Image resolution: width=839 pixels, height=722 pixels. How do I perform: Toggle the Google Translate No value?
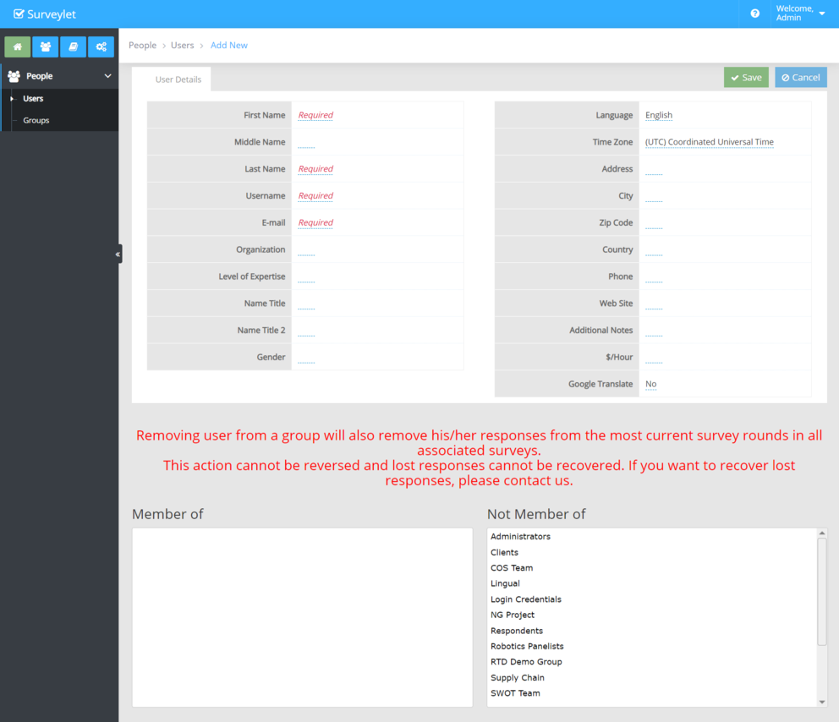pyautogui.click(x=650, y=384)
